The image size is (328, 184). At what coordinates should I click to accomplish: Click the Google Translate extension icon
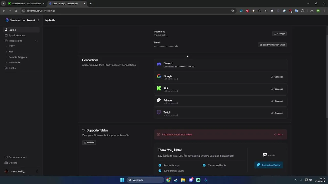pos(297,11)
